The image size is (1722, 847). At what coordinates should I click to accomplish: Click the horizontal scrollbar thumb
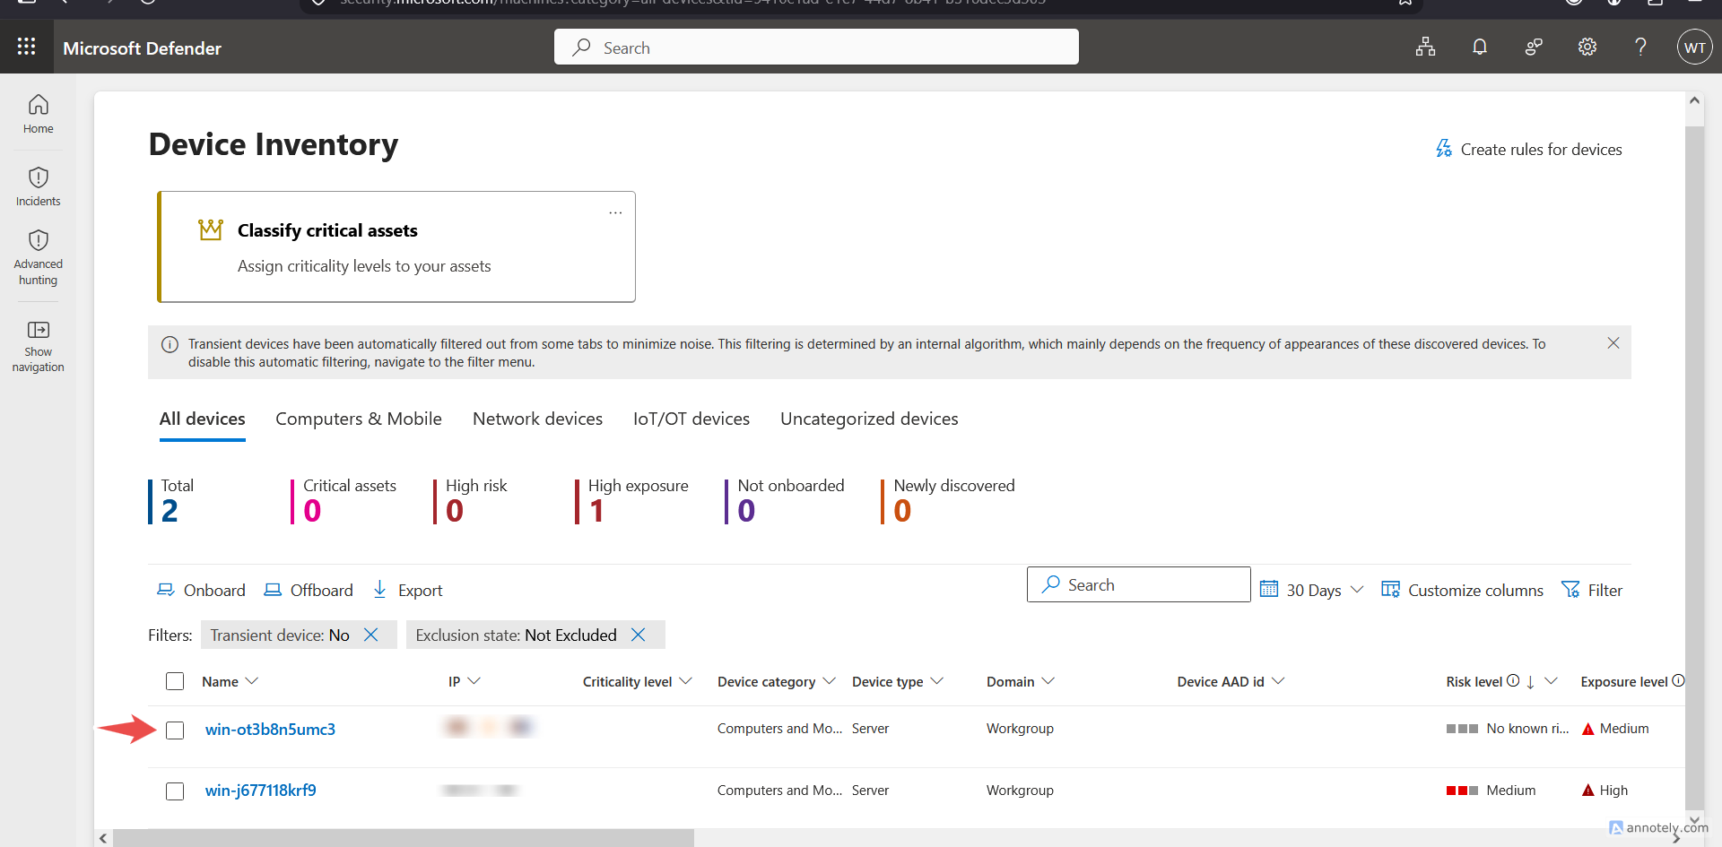[x=404, y=838]
